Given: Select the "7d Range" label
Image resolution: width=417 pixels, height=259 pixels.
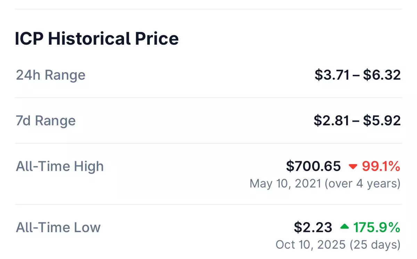Looking at the screenshot, I should click(46, 121).
